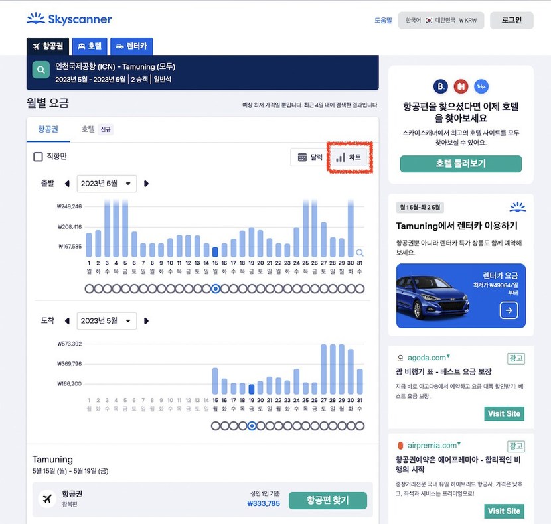Click the ₩573,392 axis label
This screenshot has width=551, height=524.
click(x=69, y=344)
